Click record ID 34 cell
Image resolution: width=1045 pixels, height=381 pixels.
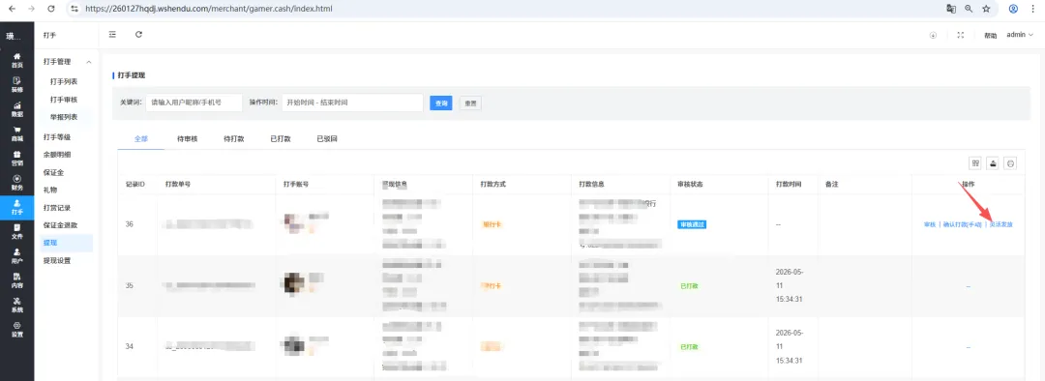[x=130, y=347]
